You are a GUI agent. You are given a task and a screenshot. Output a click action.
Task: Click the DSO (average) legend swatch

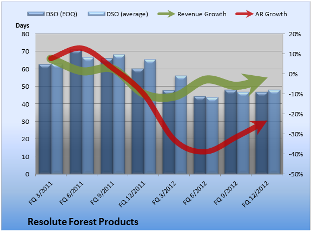(x=96, y=14)
